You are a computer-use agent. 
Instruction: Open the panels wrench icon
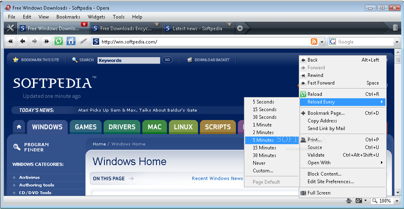[10, 28]
